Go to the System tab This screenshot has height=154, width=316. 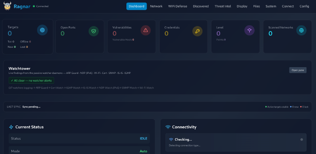271,6
